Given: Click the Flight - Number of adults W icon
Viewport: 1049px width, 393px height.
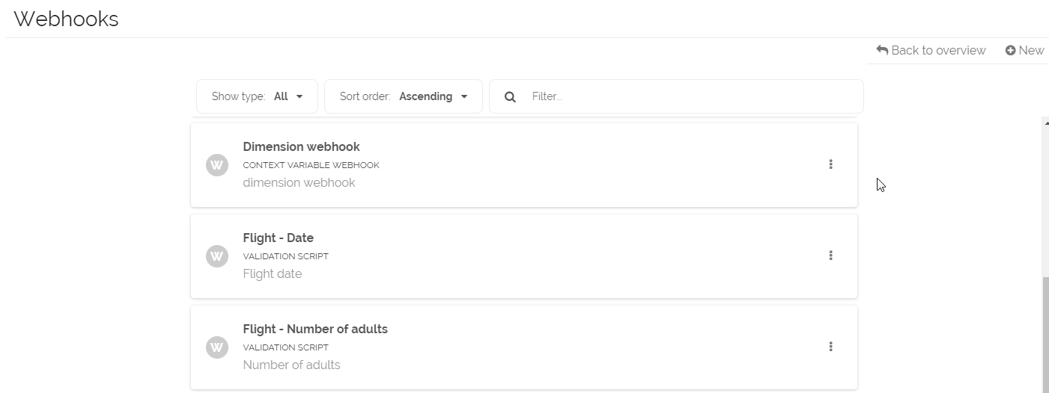Looking at the screenshot, I should point(217,347).
